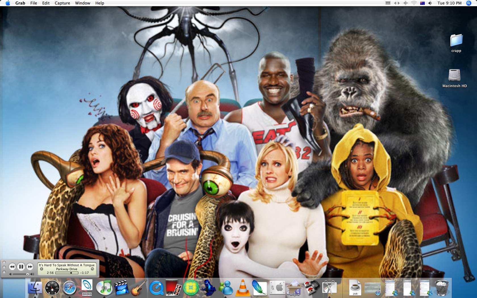Open the binary 01010 app Dock icon
Viewport: 477px width, 298px height.
click(87, 287)
